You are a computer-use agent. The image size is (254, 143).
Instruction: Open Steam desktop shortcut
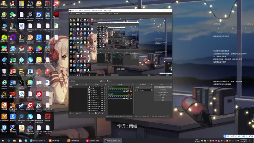[x=22, y=106]
